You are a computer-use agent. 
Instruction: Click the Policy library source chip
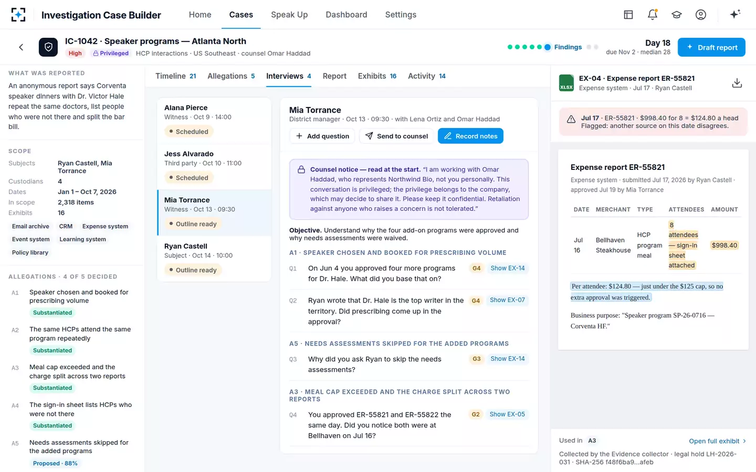point(30,253)
